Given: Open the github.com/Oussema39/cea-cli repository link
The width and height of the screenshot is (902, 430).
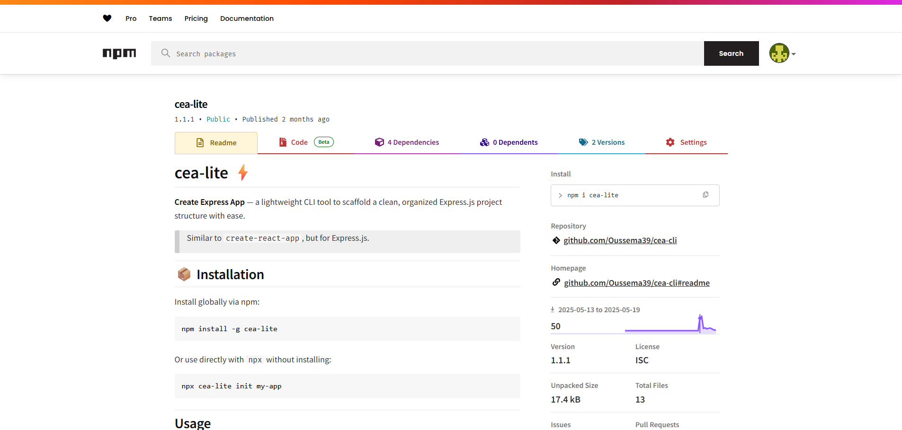Looking at the screenshot, I should coord(620,240).
